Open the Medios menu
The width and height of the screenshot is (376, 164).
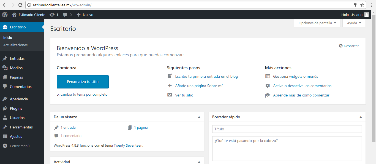(22, 68)
